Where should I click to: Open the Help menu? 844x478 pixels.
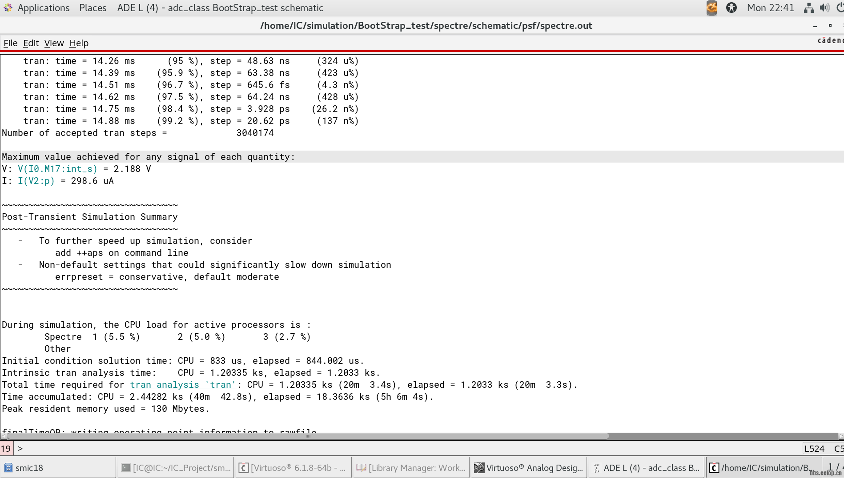pyautogui.click(x=79, y=43)
